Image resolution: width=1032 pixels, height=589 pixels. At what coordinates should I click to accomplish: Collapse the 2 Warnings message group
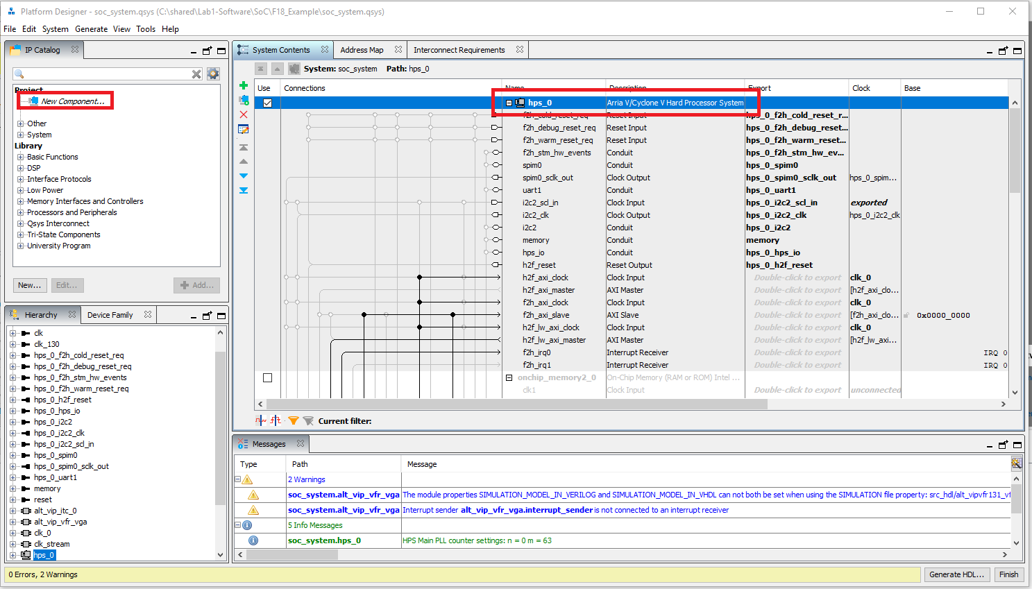(x=237, y=479)
